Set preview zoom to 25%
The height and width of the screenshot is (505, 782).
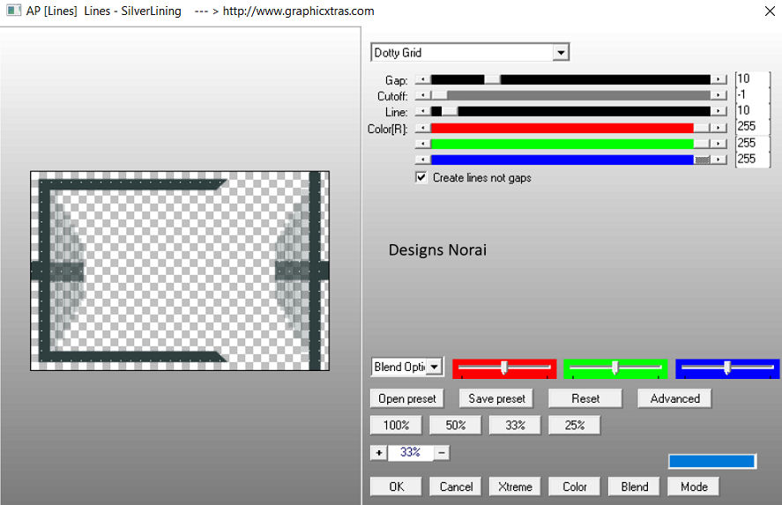click(575, 425)
